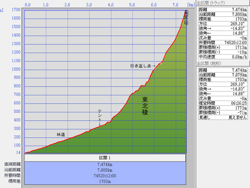Click the 1000 mark on elevation axis

point(16,69)
